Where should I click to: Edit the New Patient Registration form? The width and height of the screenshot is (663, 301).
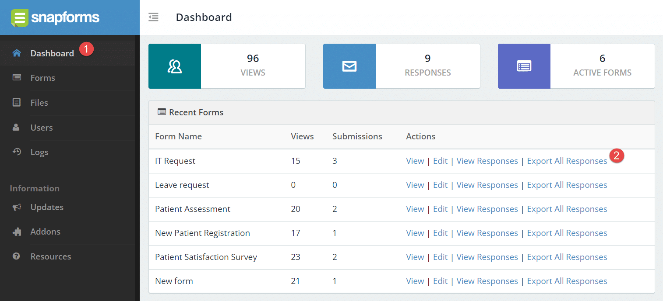440,233
